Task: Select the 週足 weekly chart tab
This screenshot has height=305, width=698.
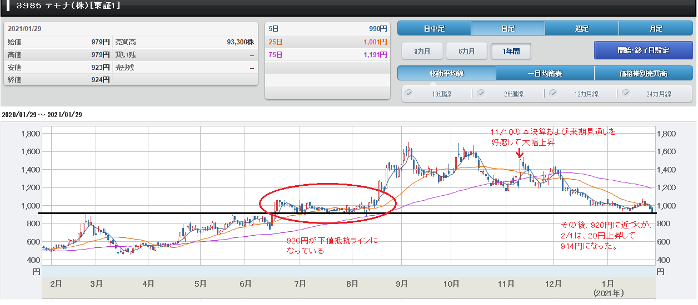Action: tap(581, 28)
